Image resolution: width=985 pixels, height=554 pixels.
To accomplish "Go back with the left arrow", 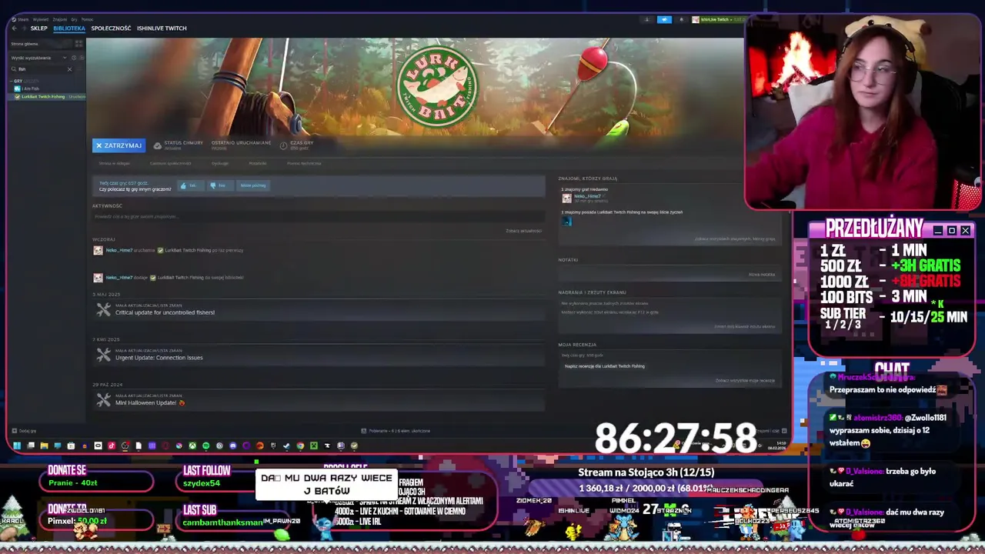I will click(x=14, y=28).
